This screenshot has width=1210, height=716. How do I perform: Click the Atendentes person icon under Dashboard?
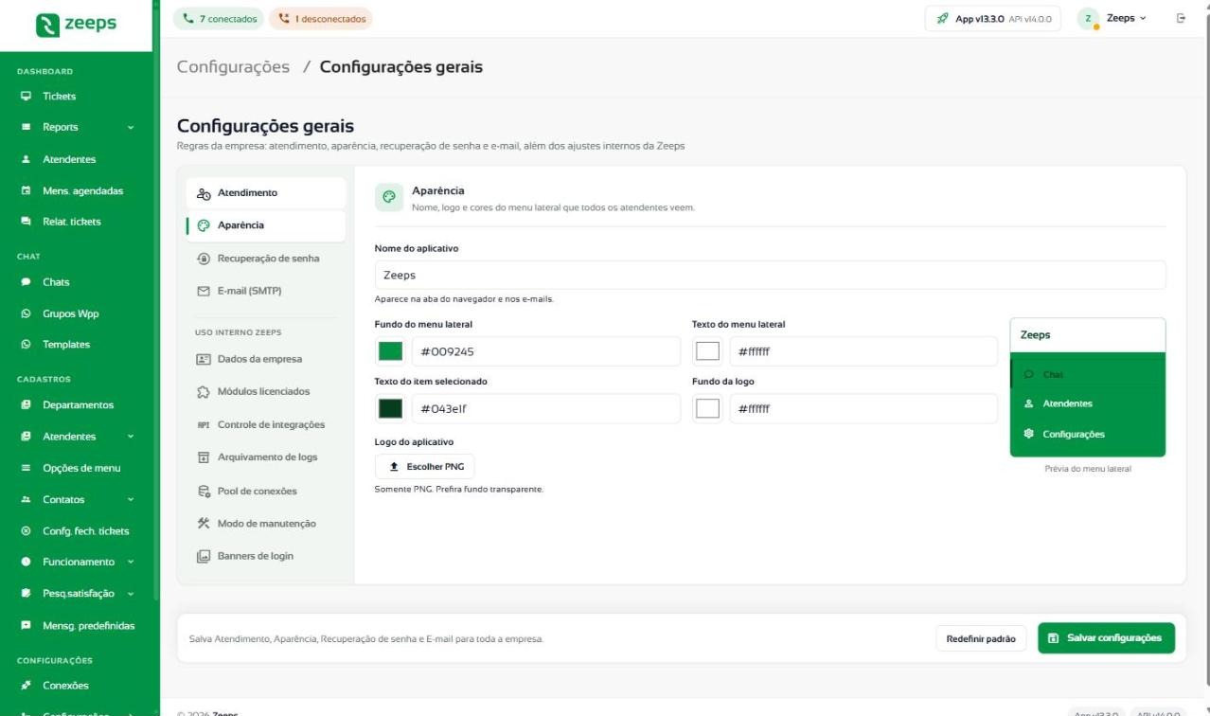(26, 159)
